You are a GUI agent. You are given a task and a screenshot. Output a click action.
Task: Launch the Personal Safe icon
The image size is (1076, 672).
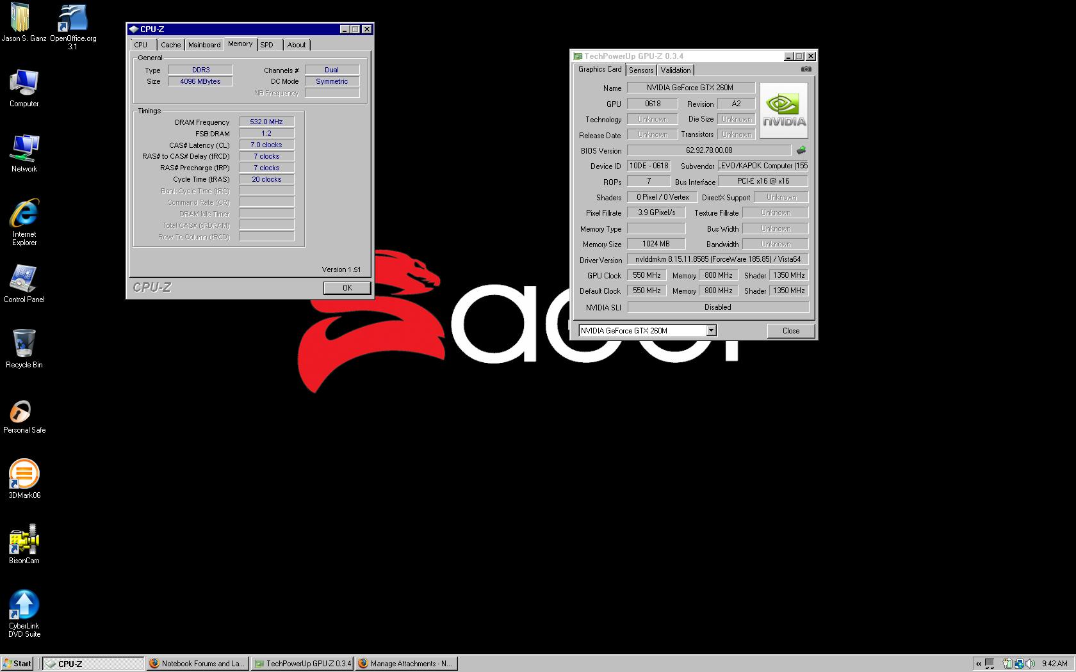click(22, 410)
